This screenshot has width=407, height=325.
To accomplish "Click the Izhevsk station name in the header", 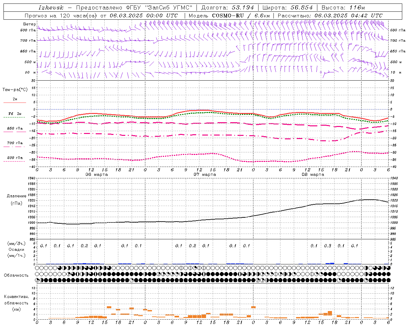I will click(51, 8).
